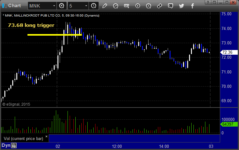The image size is (239, 150).
Task: Click the Chart window title label
Action: click(14, 6)
